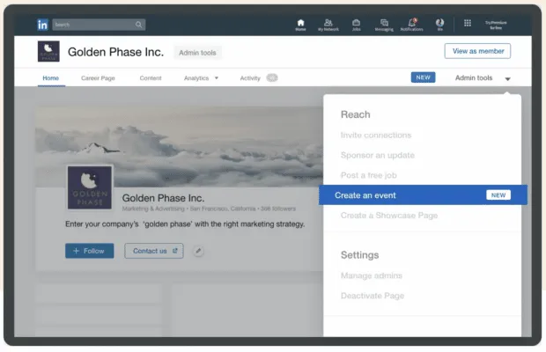
Task: Click the View as member button
Action: click(477, 51)
